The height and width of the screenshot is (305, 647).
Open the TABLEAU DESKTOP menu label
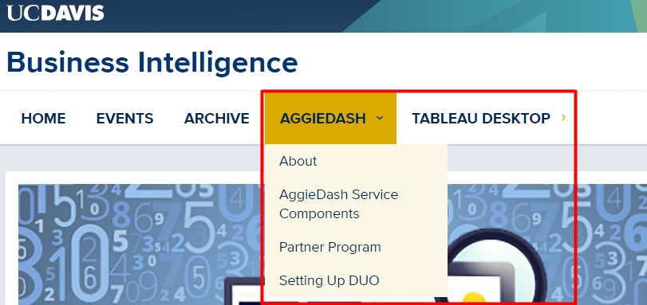pyautogui.click(x=481, y=119)
